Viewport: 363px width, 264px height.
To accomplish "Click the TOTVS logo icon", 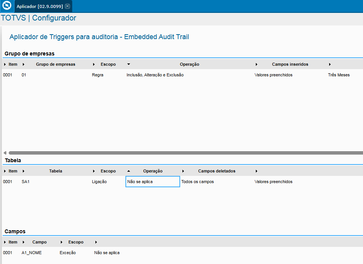I will coord(7,6).
